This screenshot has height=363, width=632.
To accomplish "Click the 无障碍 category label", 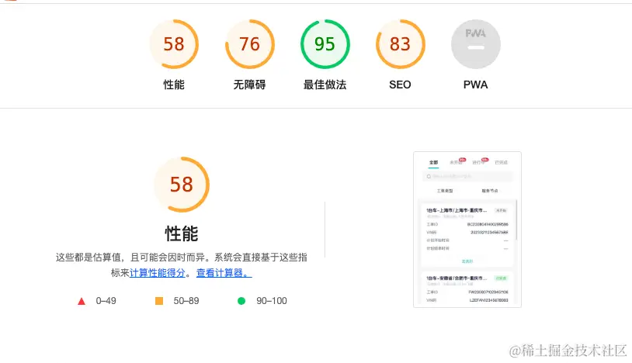I will tap(249, 85).
